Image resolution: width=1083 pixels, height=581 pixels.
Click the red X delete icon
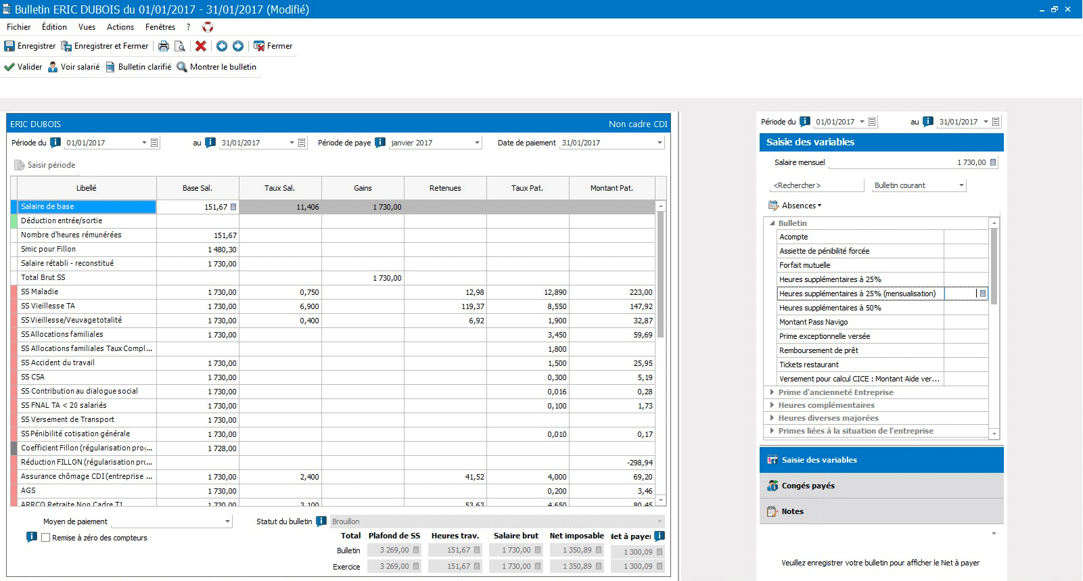(201, 46)
